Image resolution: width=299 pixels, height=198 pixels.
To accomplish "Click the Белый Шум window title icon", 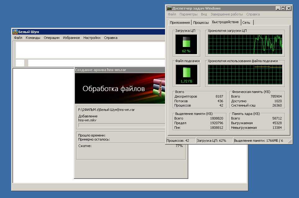I will (x=15, y=32).
